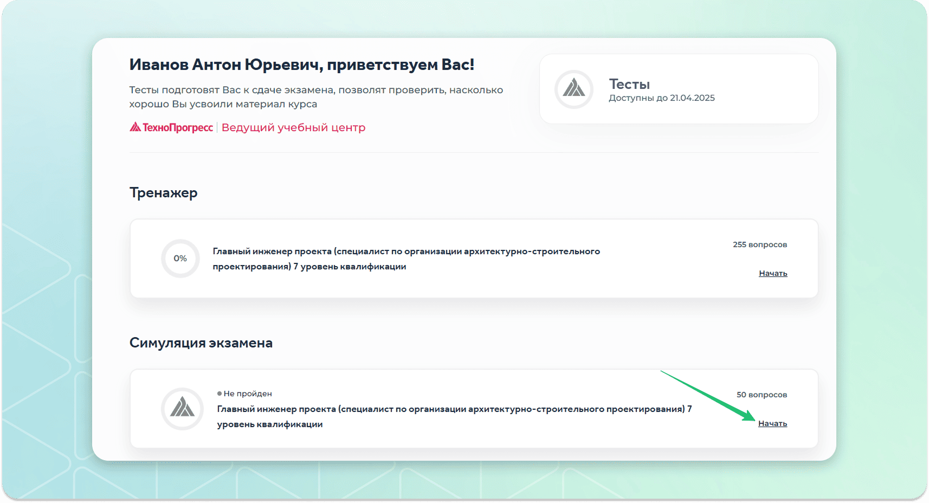Click the Не пройден status label
929x503 pixels.
pos(248,394)
